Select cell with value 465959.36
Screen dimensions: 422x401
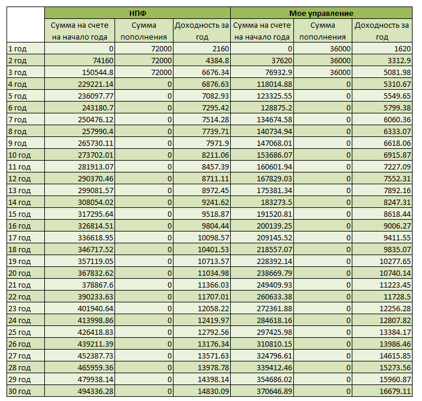pyautogui.click(x=80, y=367)
